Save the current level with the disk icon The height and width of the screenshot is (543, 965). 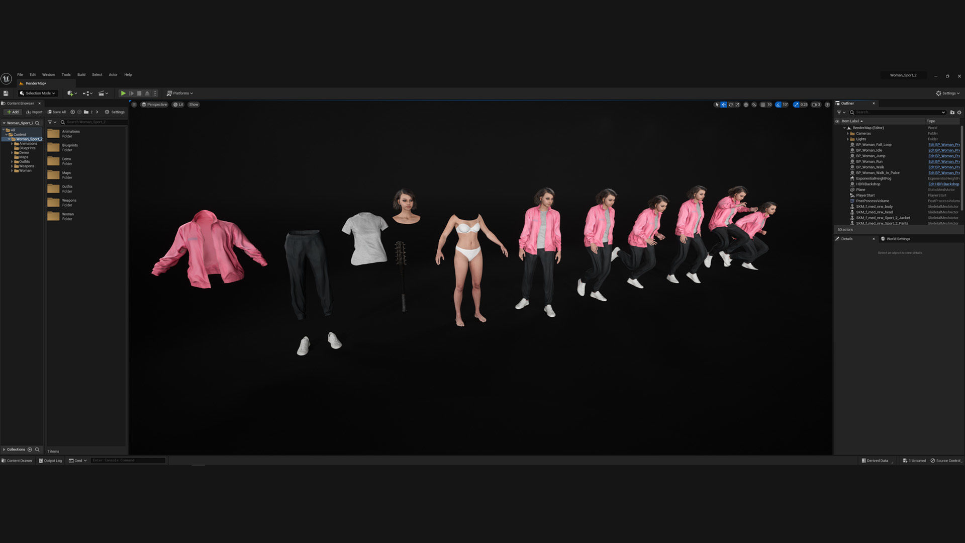(6, 93)
